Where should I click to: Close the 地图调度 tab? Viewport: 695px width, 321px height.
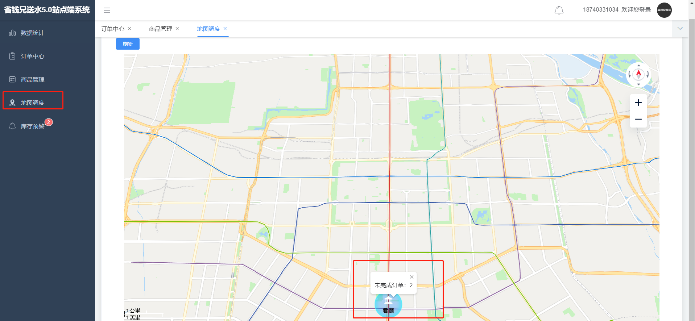point(225,29)
